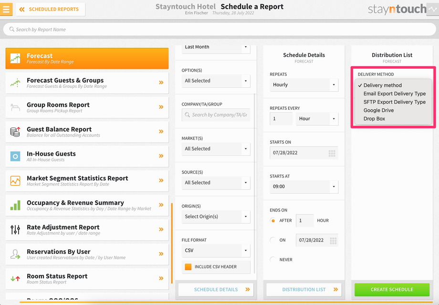Screen dimensions: 439x305
Task: Click the Company/TA/Group search field
Action: pyautogui.click(x=216, y=115)
